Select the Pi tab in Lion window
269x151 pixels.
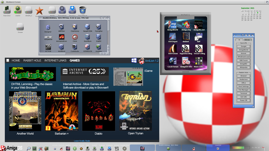tap(239, 40)
